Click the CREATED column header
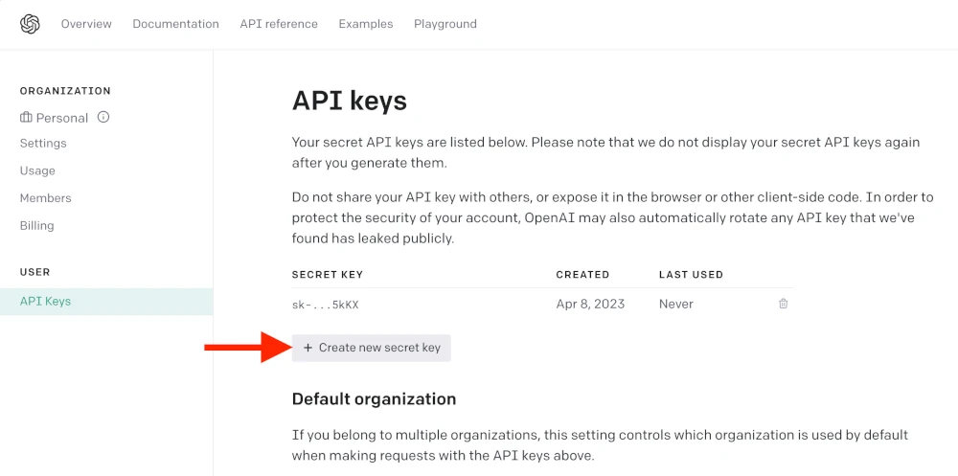This screenshot has width=958, height=476. coord(582,274)
